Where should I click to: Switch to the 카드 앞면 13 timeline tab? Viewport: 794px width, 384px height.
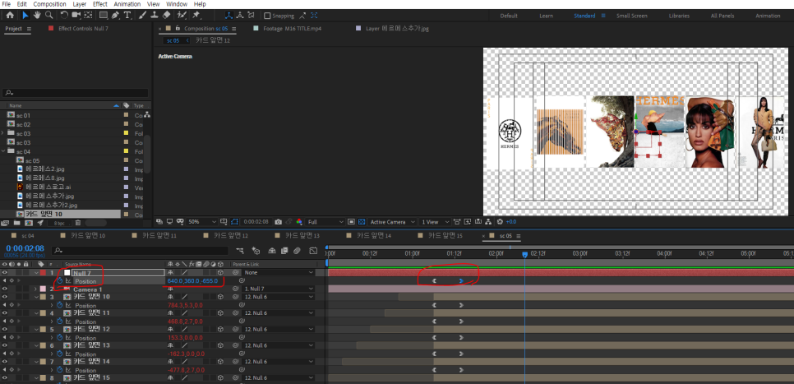302,236
